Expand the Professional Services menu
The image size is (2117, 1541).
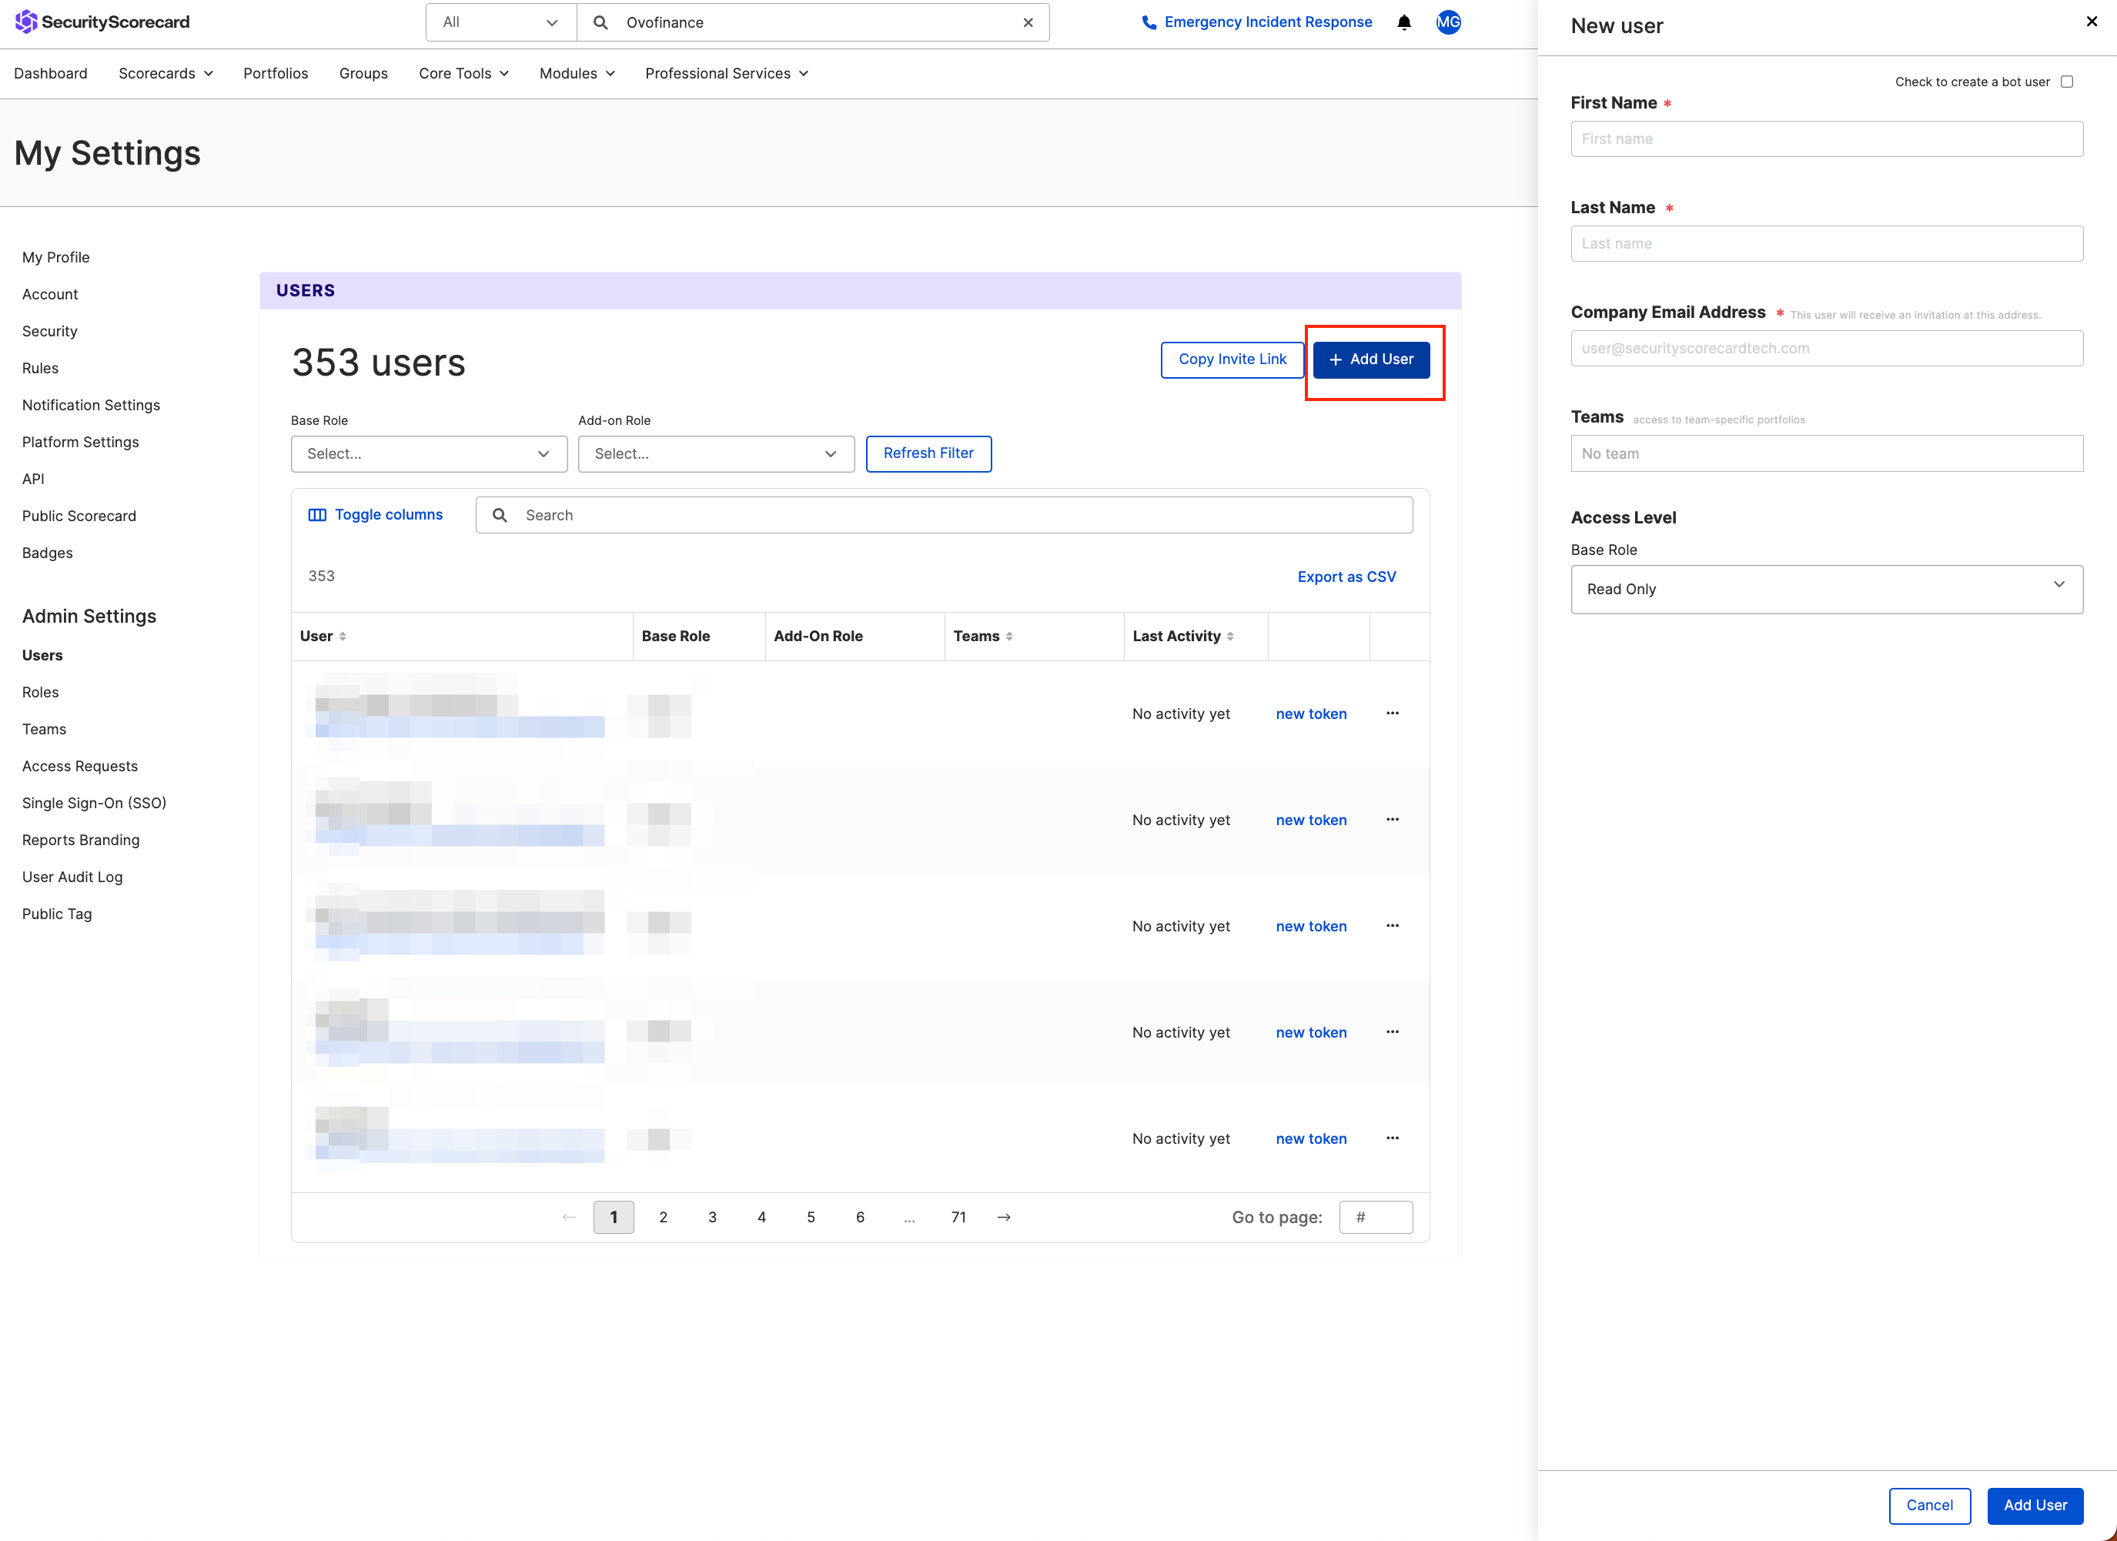pos(726,74)
